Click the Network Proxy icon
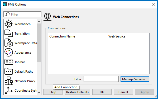Image resolution: width=158 pixels, height=99 pixels. 9,81
